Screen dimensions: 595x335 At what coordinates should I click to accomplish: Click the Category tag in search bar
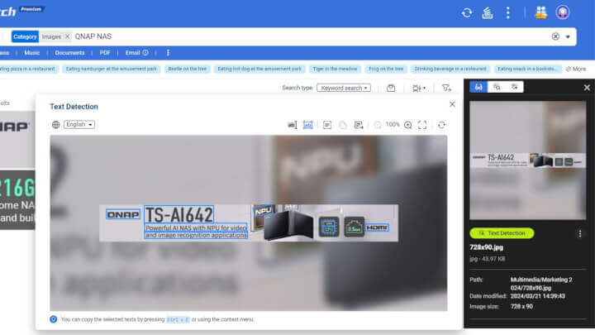(x=25, y=36)
